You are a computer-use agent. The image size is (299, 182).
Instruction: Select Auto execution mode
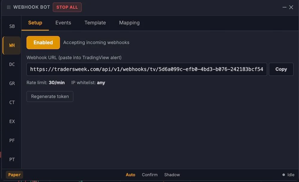click(130, 175)
